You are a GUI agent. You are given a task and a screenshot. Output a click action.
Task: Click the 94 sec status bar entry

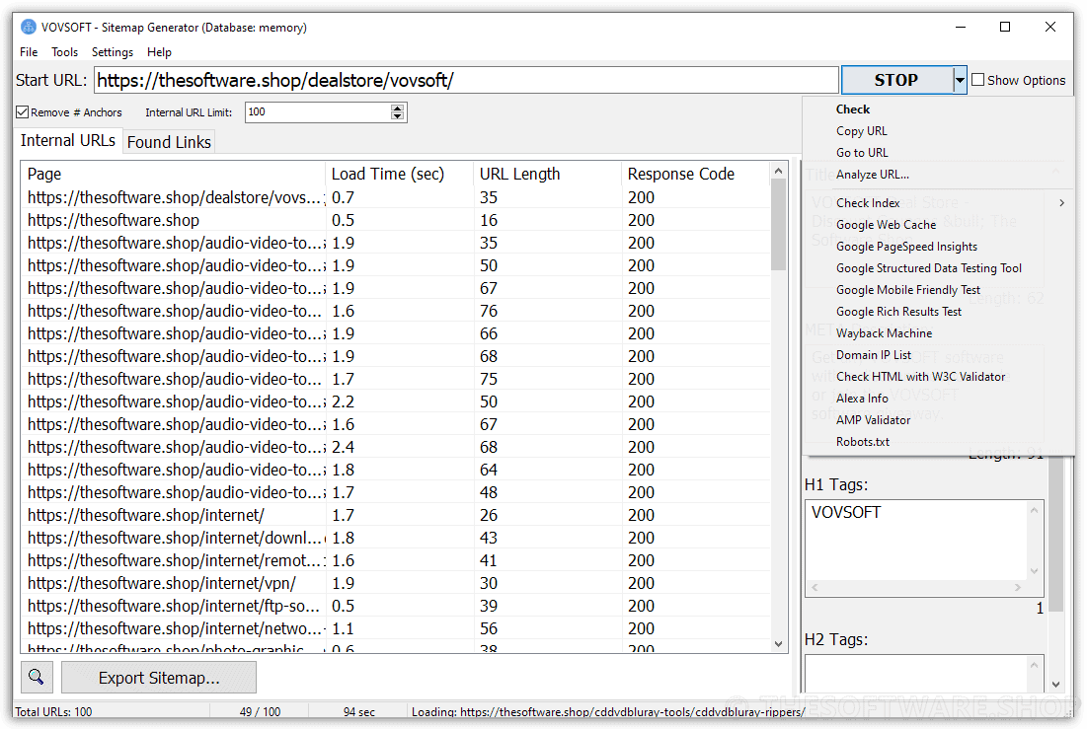(359, 711)
